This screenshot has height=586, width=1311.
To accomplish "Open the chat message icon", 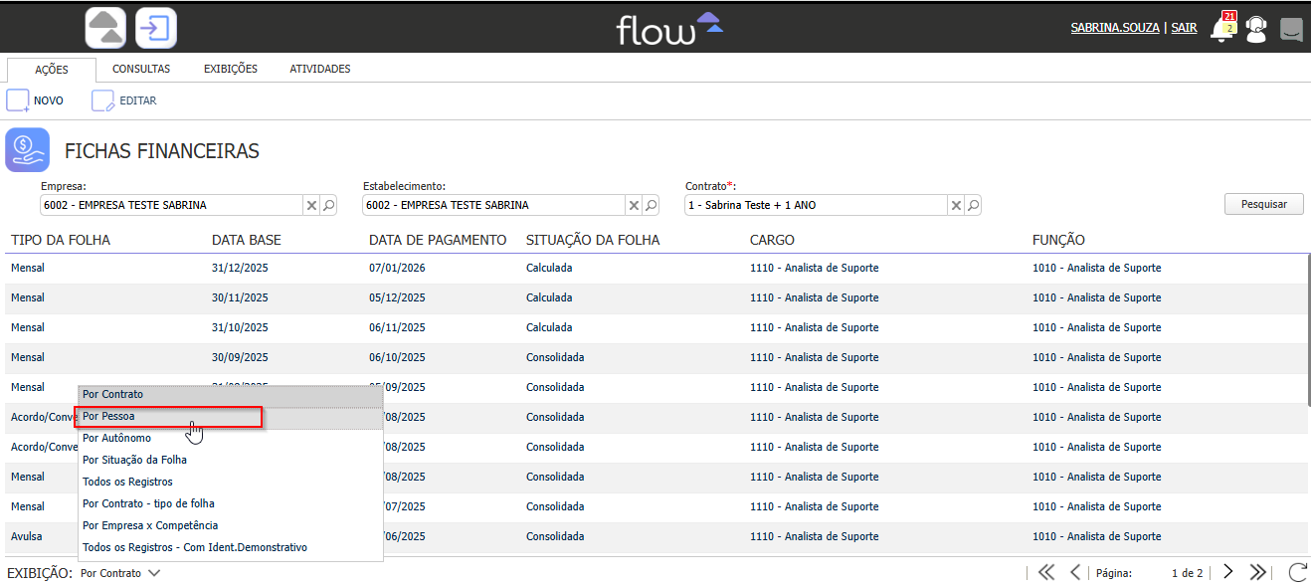I will [x=1291, y=30].
